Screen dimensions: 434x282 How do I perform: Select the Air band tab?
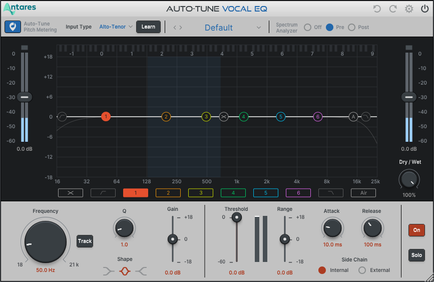[x=363, y=193]
